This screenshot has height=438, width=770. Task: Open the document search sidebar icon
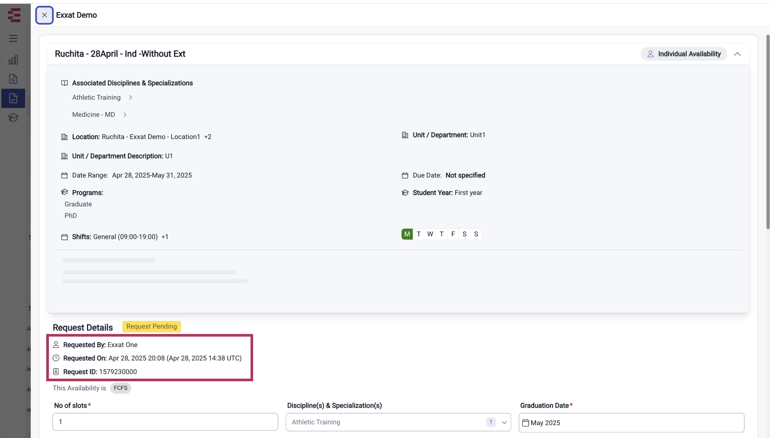(13, 79)
